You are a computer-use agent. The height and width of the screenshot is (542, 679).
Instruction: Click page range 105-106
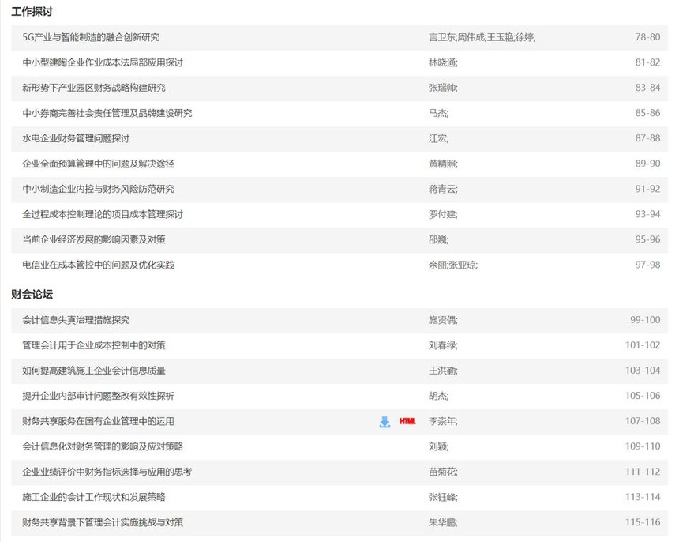point(643,396)
